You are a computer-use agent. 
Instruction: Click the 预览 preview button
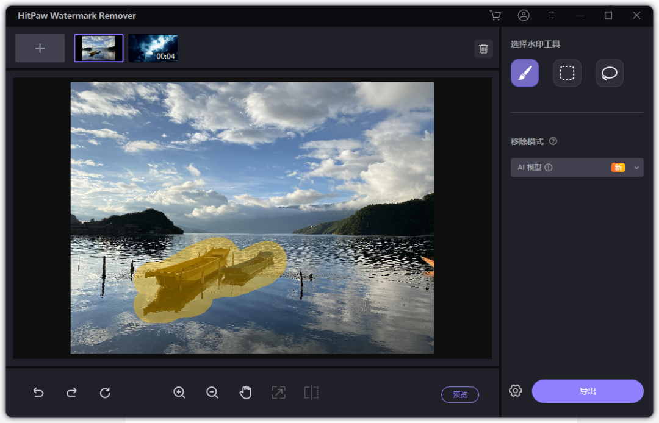(x=460, y=394)
